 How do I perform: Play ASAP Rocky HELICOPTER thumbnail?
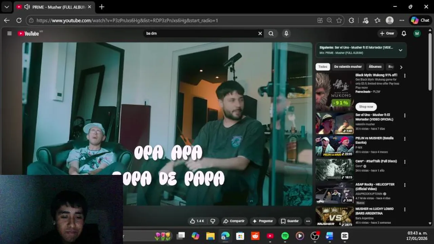pyautogui.click(x=335, y=192)
